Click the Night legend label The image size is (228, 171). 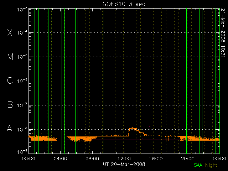tap(211, 165)
